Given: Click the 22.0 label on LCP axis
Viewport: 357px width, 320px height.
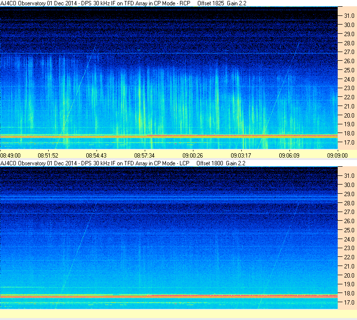Looking at the screenshot, I should (x=349, y=257).
